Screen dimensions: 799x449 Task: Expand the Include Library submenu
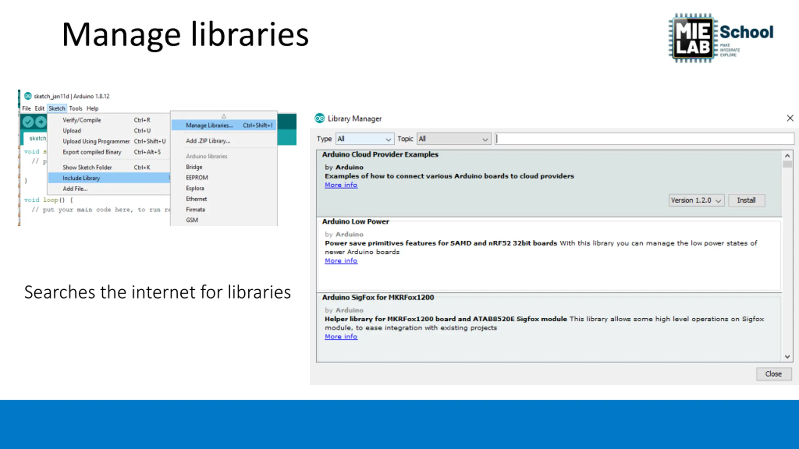coord(109,178)
